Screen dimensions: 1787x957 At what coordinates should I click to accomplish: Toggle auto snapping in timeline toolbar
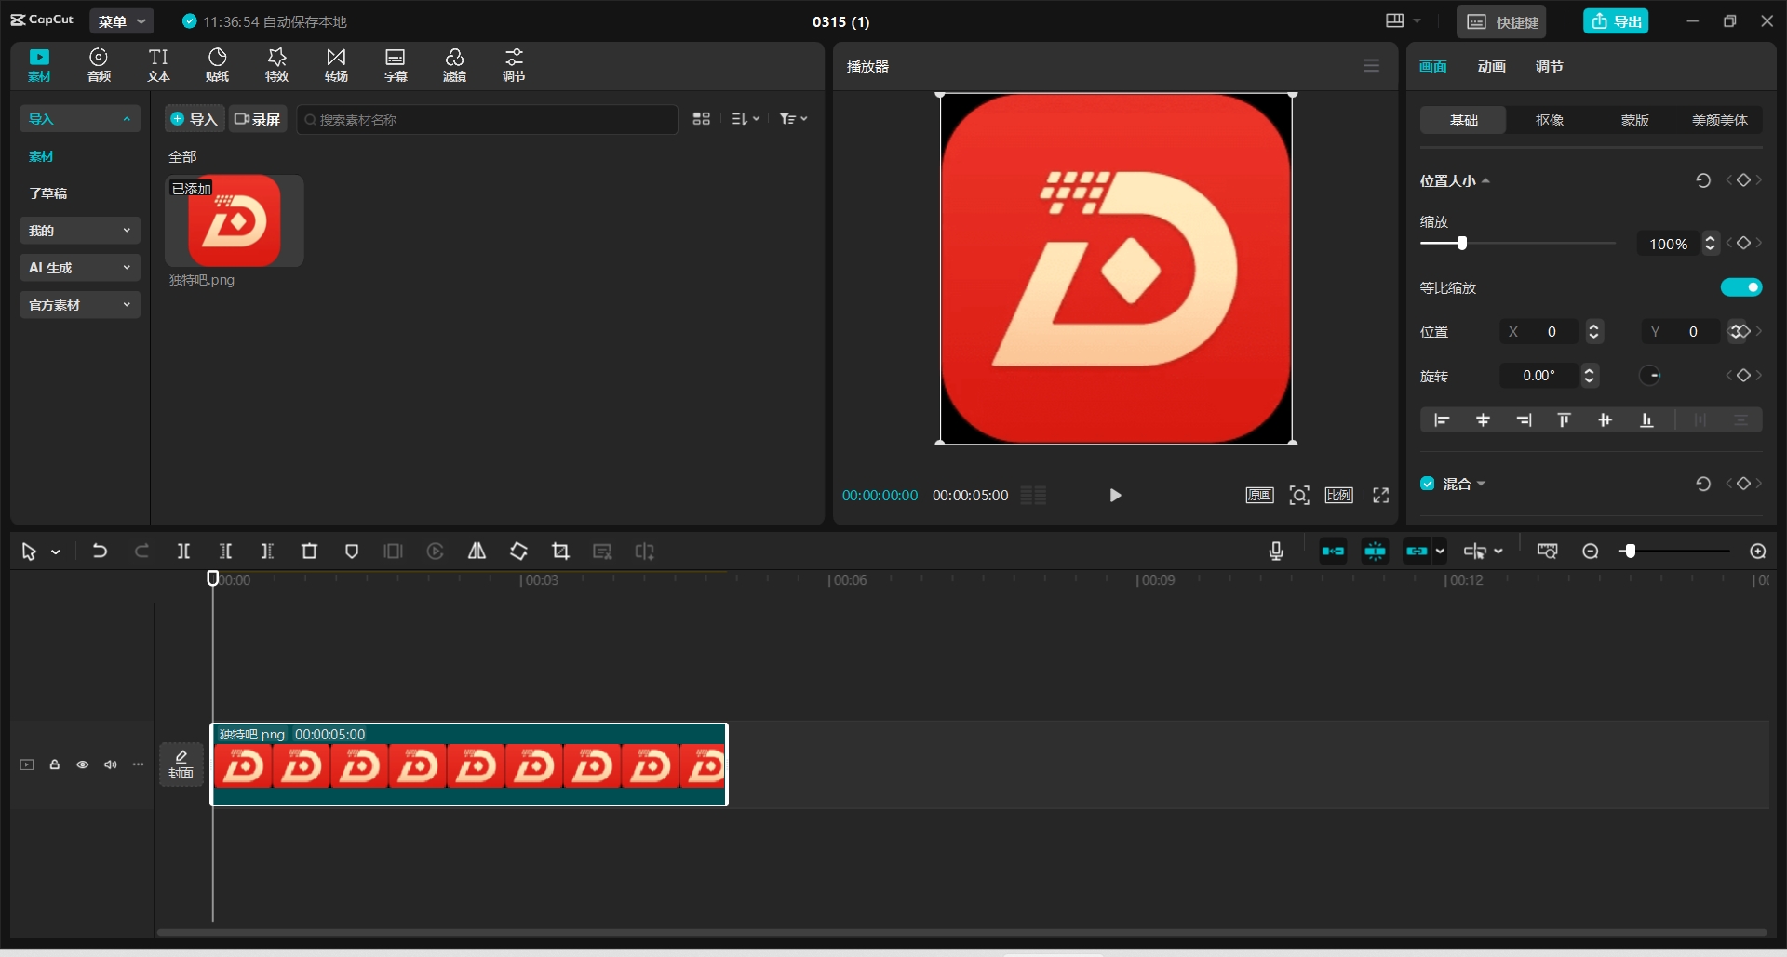point(1375,552)
